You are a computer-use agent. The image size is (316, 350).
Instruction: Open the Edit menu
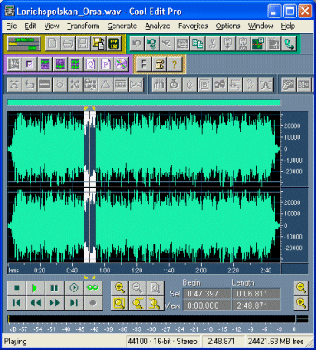coord(31,26)
